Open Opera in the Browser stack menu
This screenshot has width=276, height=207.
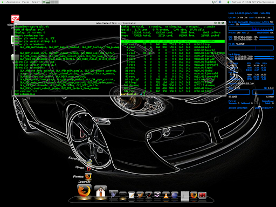pyautogui.click(x=88, y=169)
